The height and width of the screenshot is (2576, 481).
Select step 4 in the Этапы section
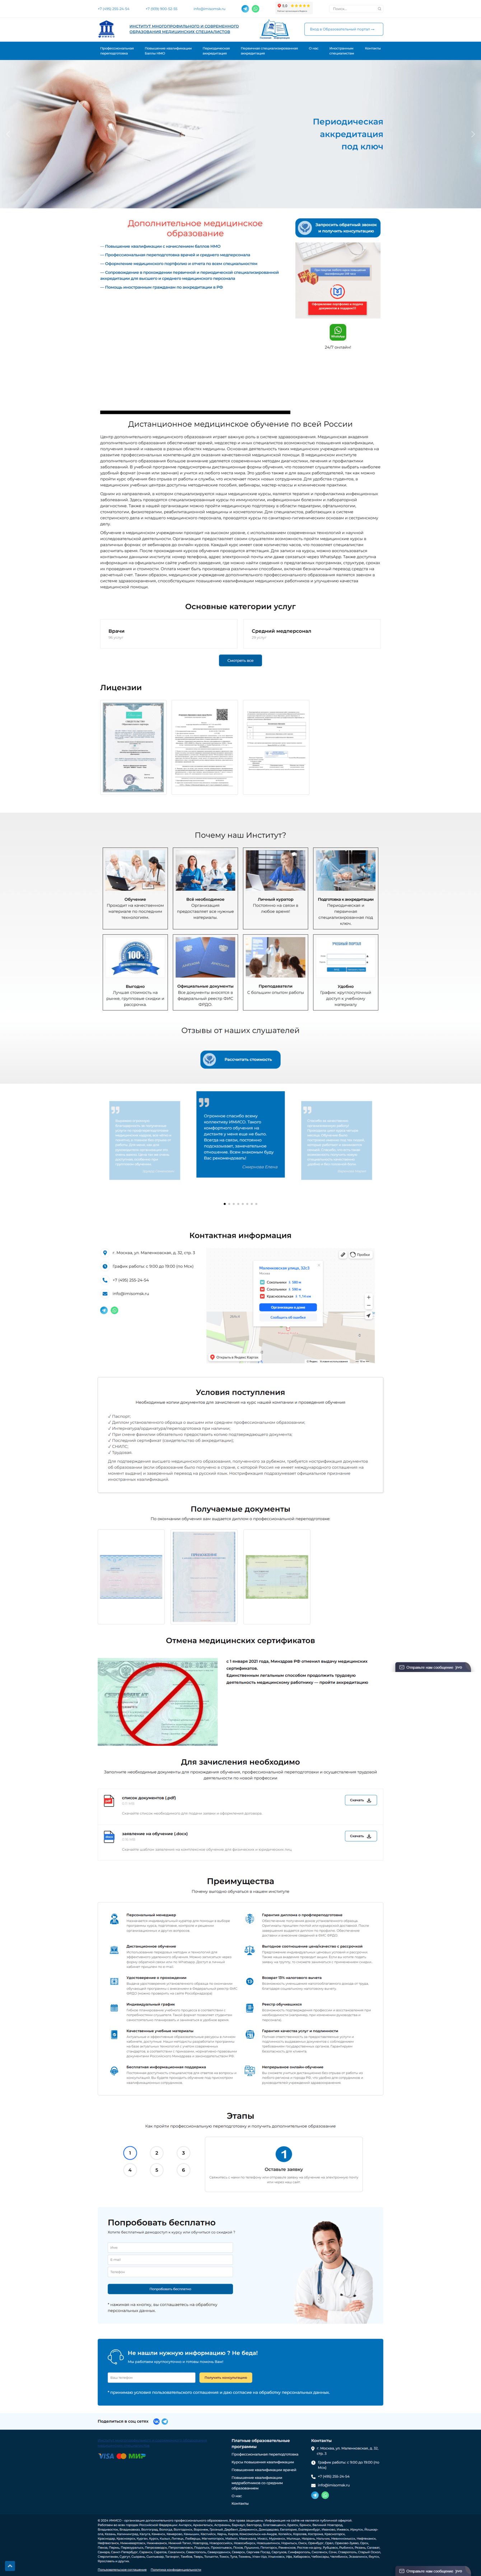129,2170
